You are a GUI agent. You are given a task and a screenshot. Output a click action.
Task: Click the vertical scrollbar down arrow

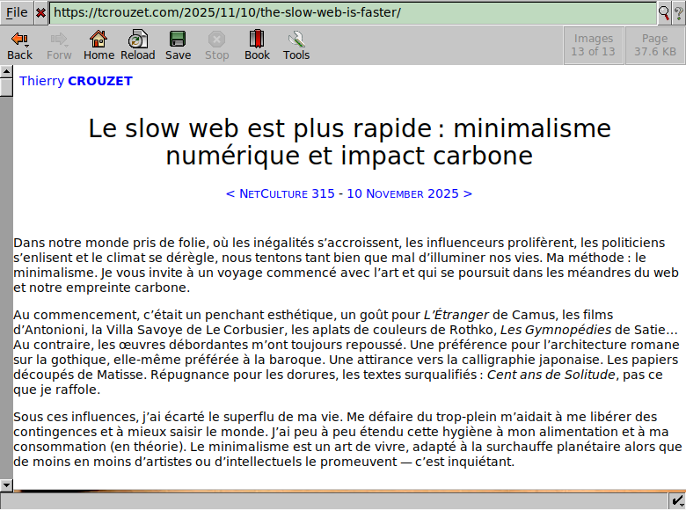[x=6, y=484]
